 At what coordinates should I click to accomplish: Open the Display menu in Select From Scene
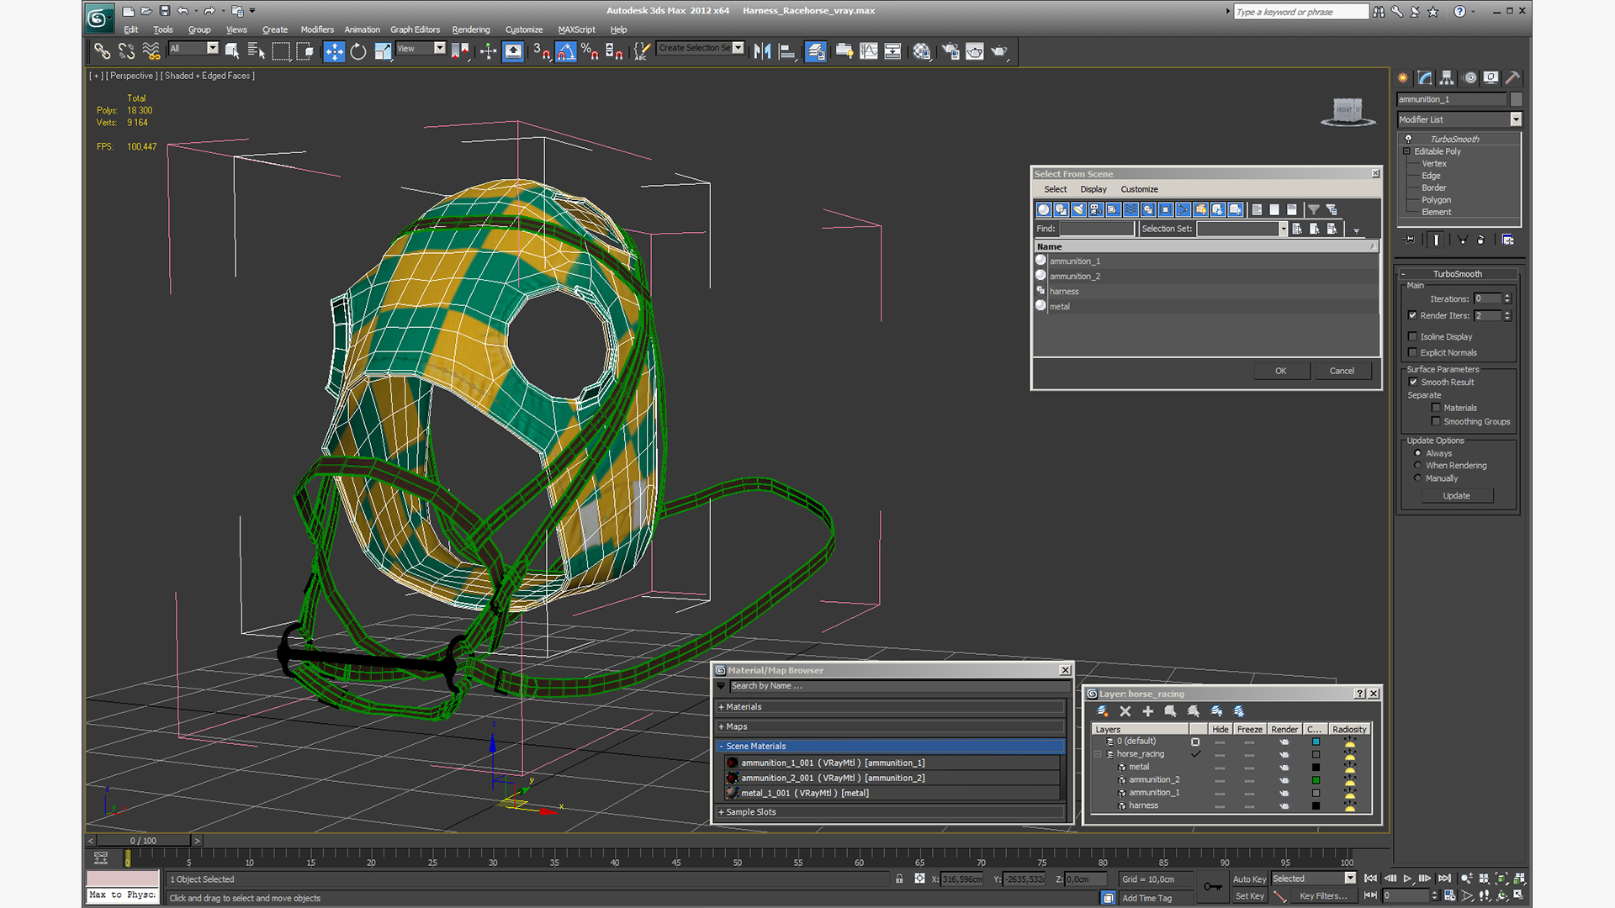tap(1093, 189)
